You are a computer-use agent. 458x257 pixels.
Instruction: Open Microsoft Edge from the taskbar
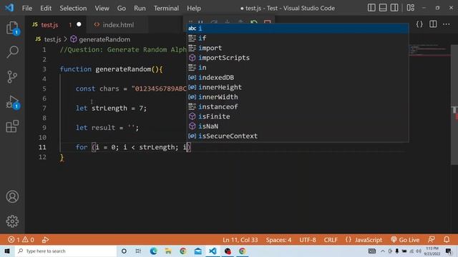tap(153, 251)
